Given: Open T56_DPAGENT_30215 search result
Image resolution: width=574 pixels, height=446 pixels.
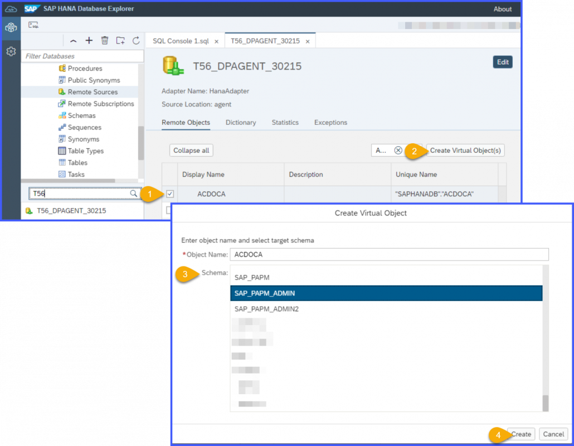Looking at the screenshot, I should click(x=71, y=211).
